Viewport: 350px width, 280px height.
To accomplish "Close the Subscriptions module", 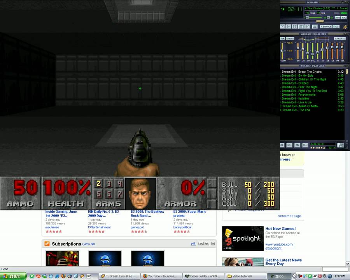I will tap(213, 243).
